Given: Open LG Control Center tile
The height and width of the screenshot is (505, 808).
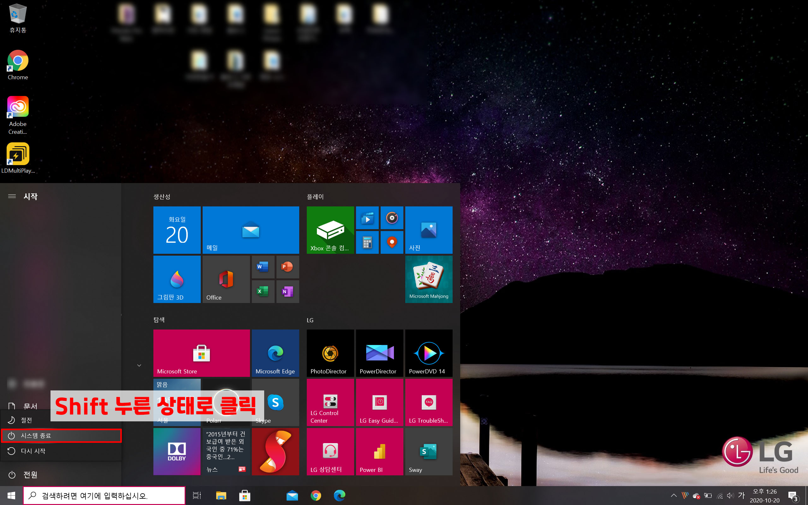Looking at the screenshot, I should click(x=330, y=402).
